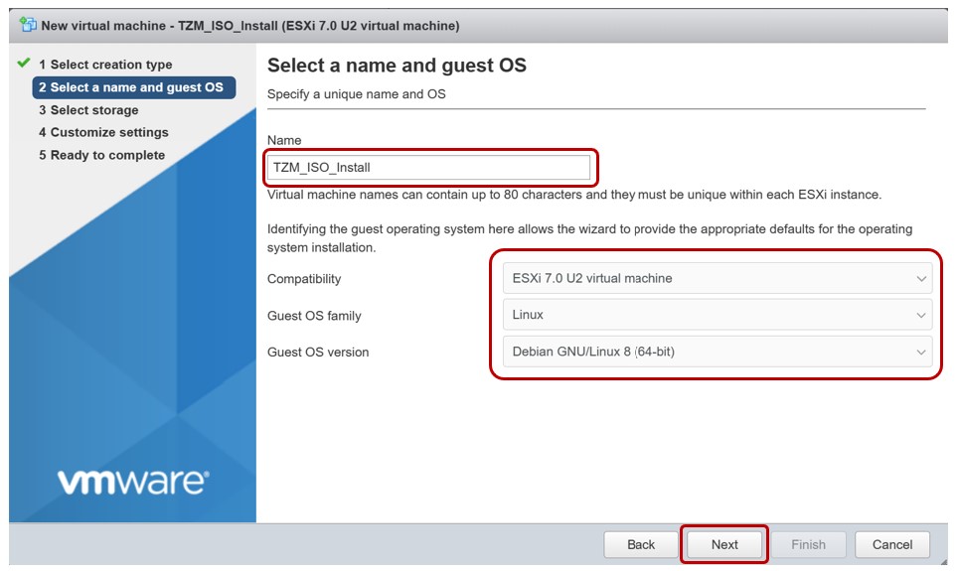Go to step 1 Select creation type
This screenshot has height=571, width=958.
105,65
